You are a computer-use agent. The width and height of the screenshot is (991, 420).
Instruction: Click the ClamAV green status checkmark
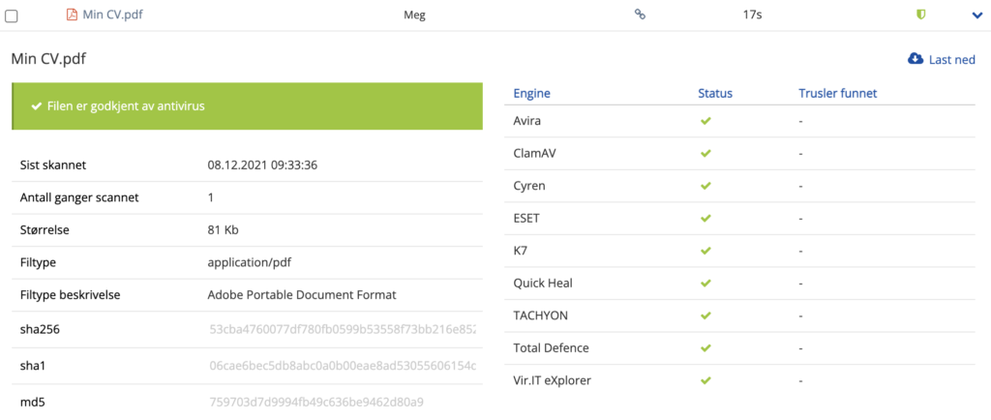(706, 154)
